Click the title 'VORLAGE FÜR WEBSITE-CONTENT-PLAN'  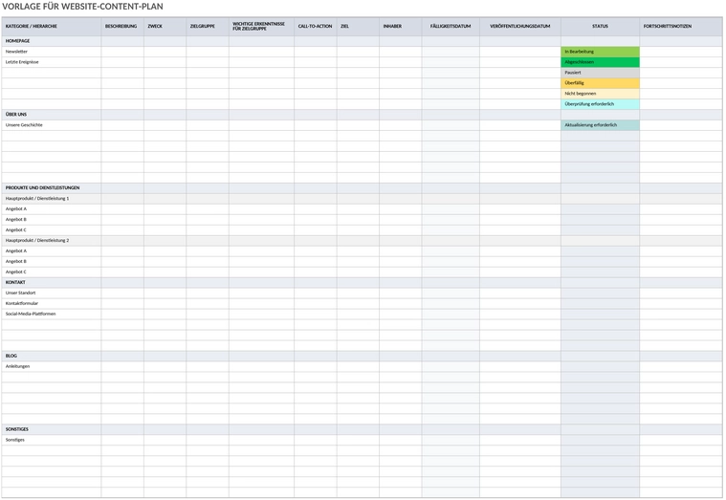coord(82,7)
